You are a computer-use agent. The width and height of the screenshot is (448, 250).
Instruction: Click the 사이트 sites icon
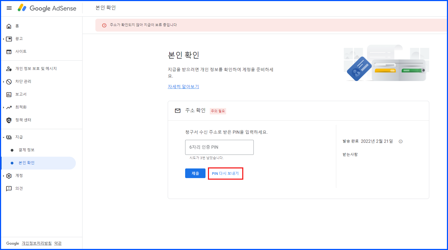[x=9, y=52]
